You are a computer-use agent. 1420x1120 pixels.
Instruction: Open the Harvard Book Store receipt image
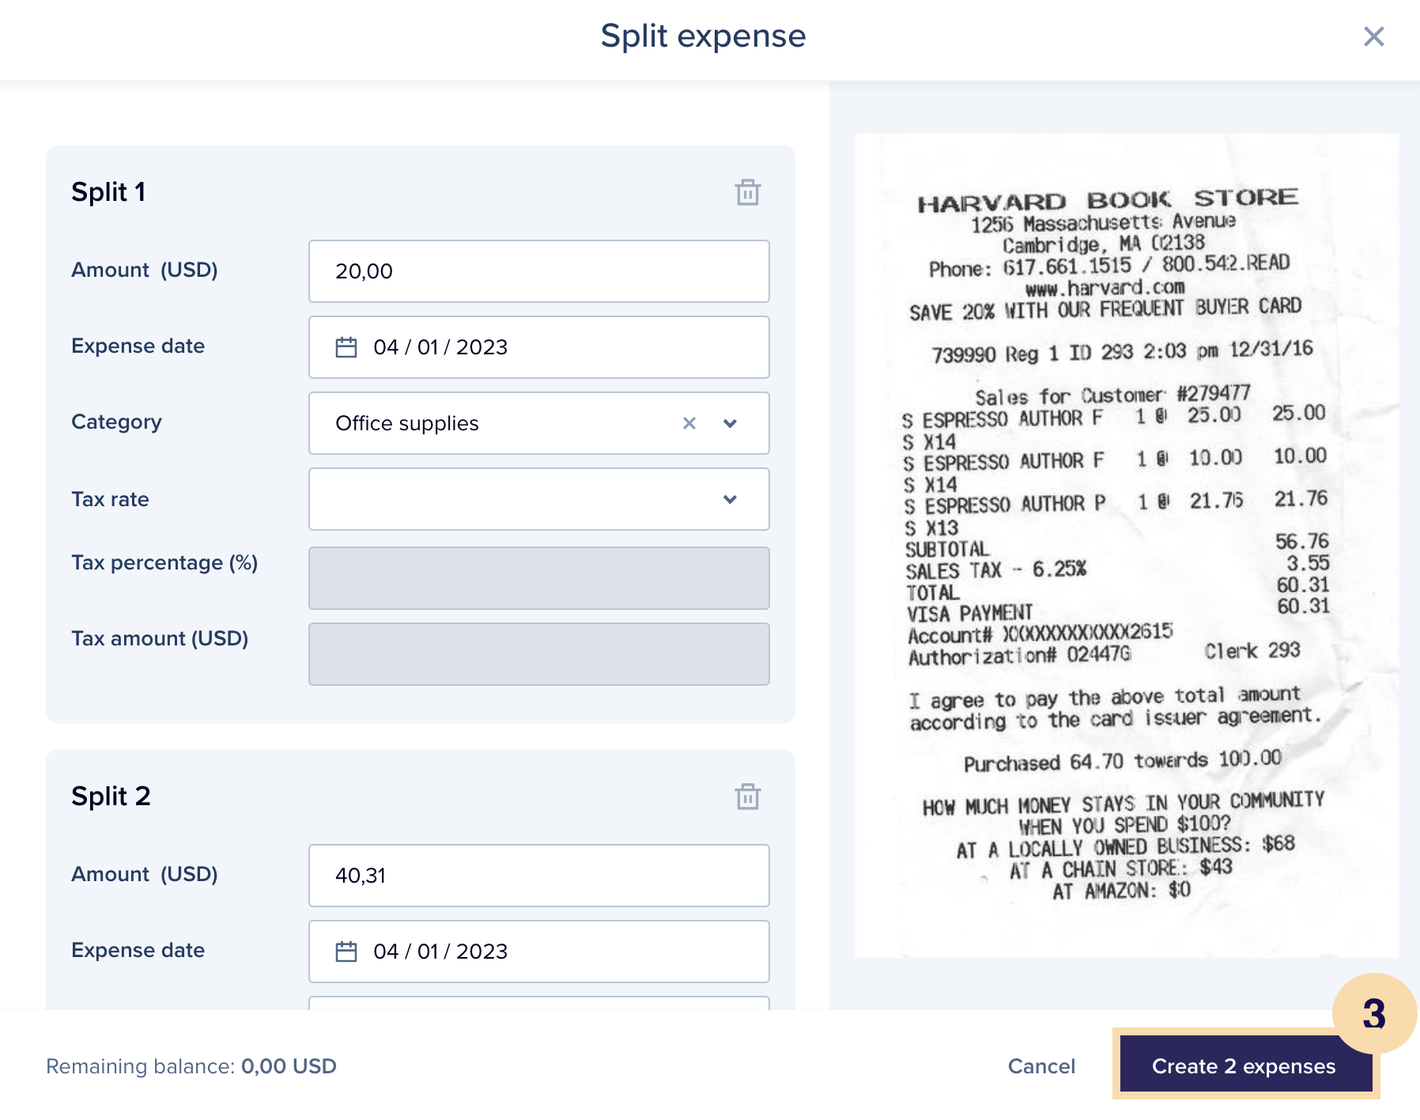click(1126, 546)
